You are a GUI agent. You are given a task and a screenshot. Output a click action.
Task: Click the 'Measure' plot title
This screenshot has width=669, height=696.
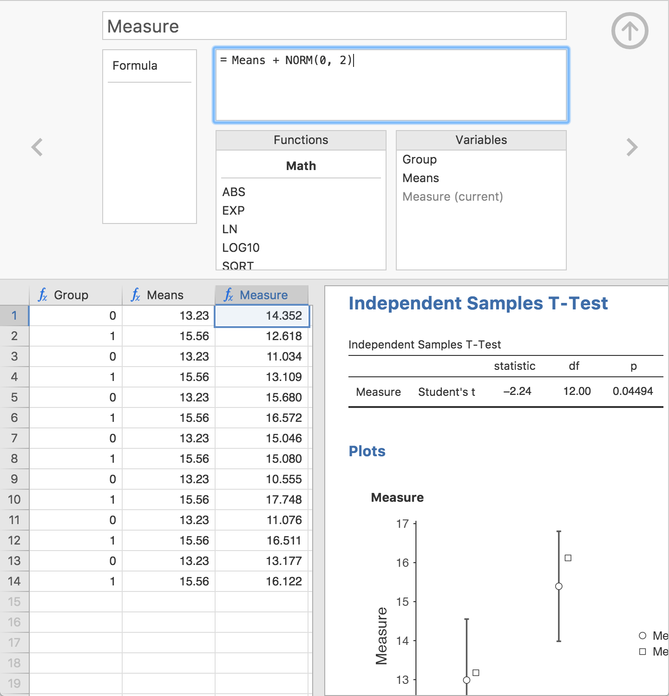point(397,498)
